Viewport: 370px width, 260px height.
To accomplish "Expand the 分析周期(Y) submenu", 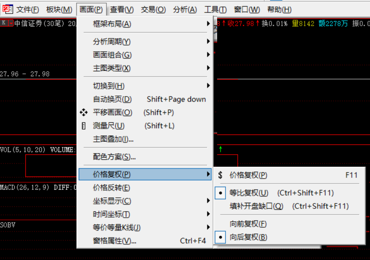I will [145, 42].
